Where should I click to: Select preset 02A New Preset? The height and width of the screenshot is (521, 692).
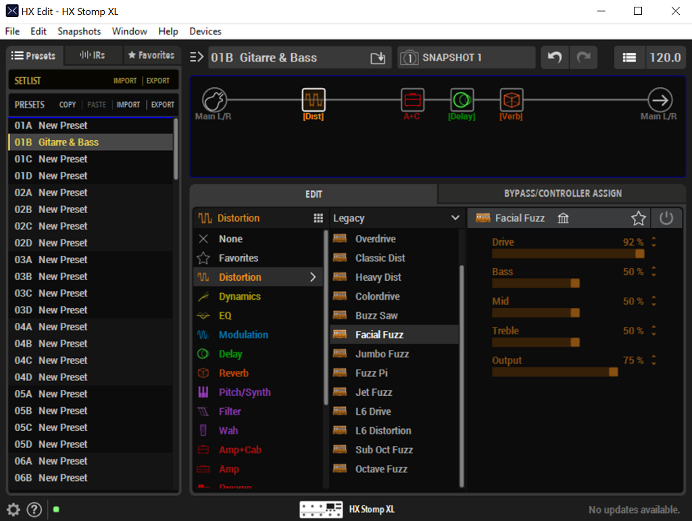pos(91,193)
